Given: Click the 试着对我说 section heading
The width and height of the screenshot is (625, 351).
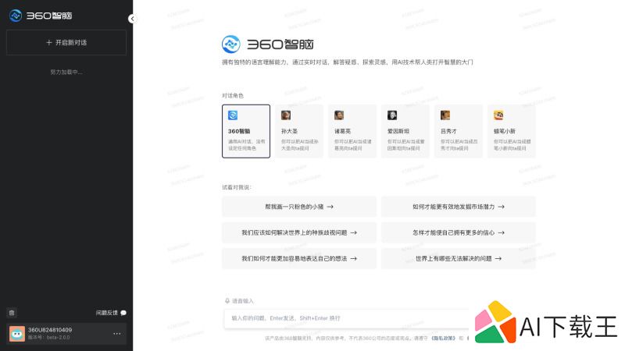Looking at the screenshot, I should 237,187.
